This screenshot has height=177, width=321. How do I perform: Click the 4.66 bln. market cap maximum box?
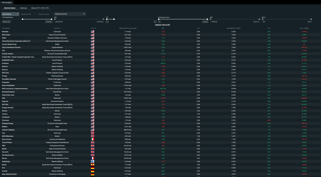49,22
